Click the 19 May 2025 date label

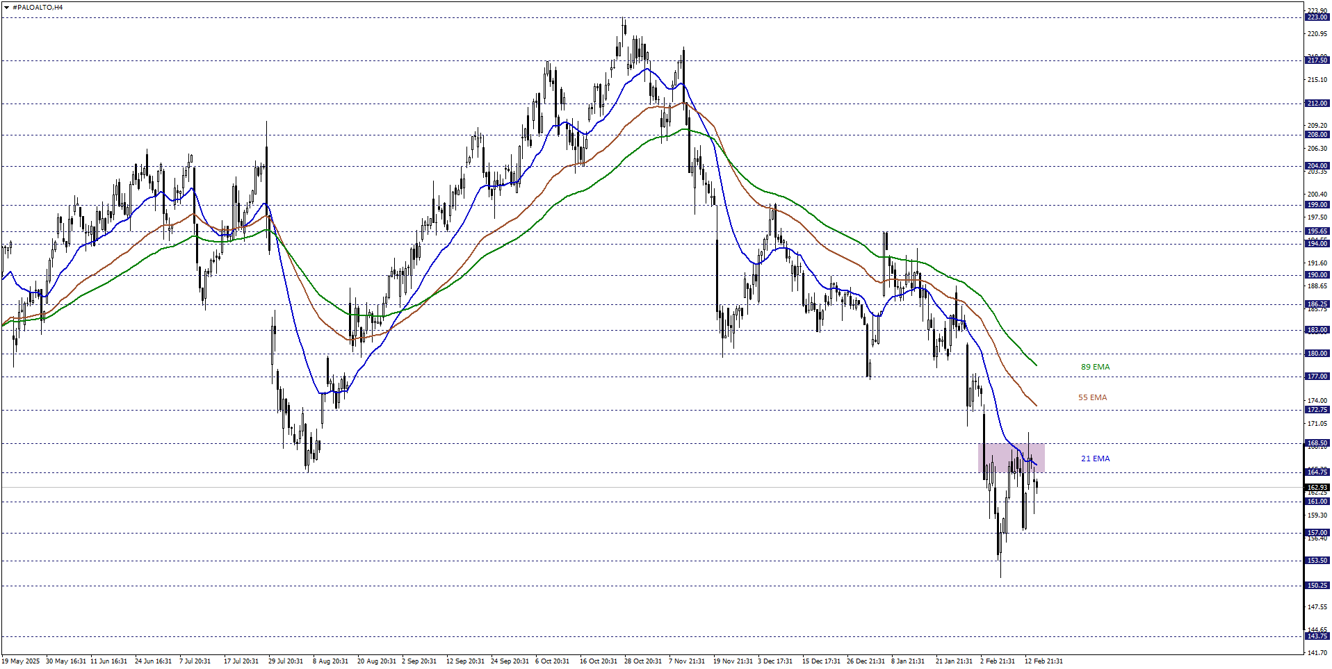tap(21, 661)
